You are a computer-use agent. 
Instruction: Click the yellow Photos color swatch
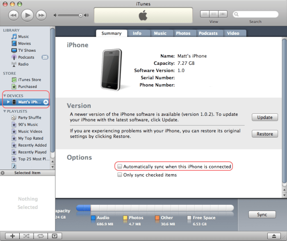point(125,218)
